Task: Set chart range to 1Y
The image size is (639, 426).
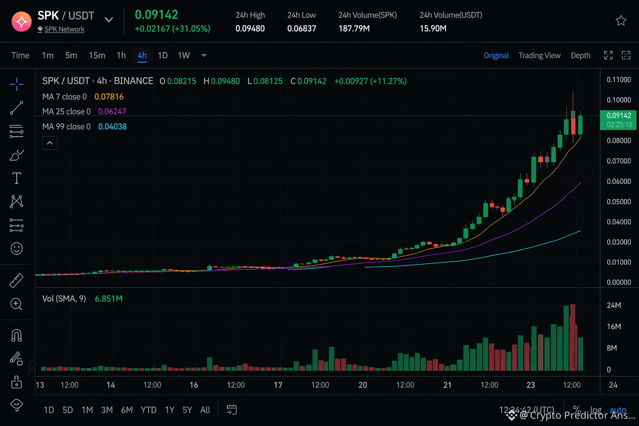Action: click(170, 410)
